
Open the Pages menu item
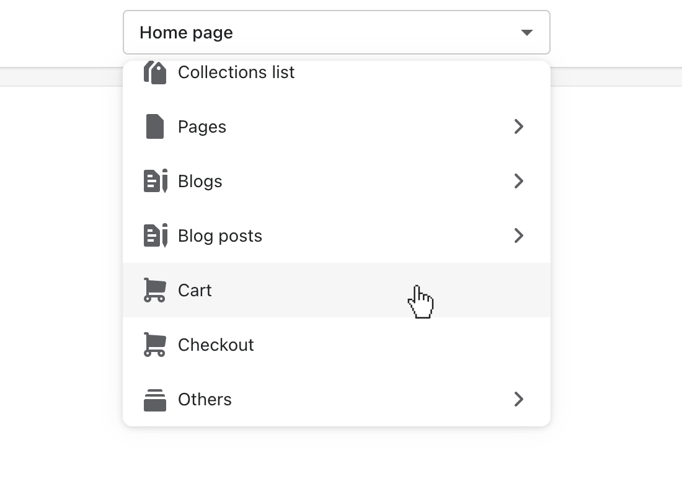(202, 126)
